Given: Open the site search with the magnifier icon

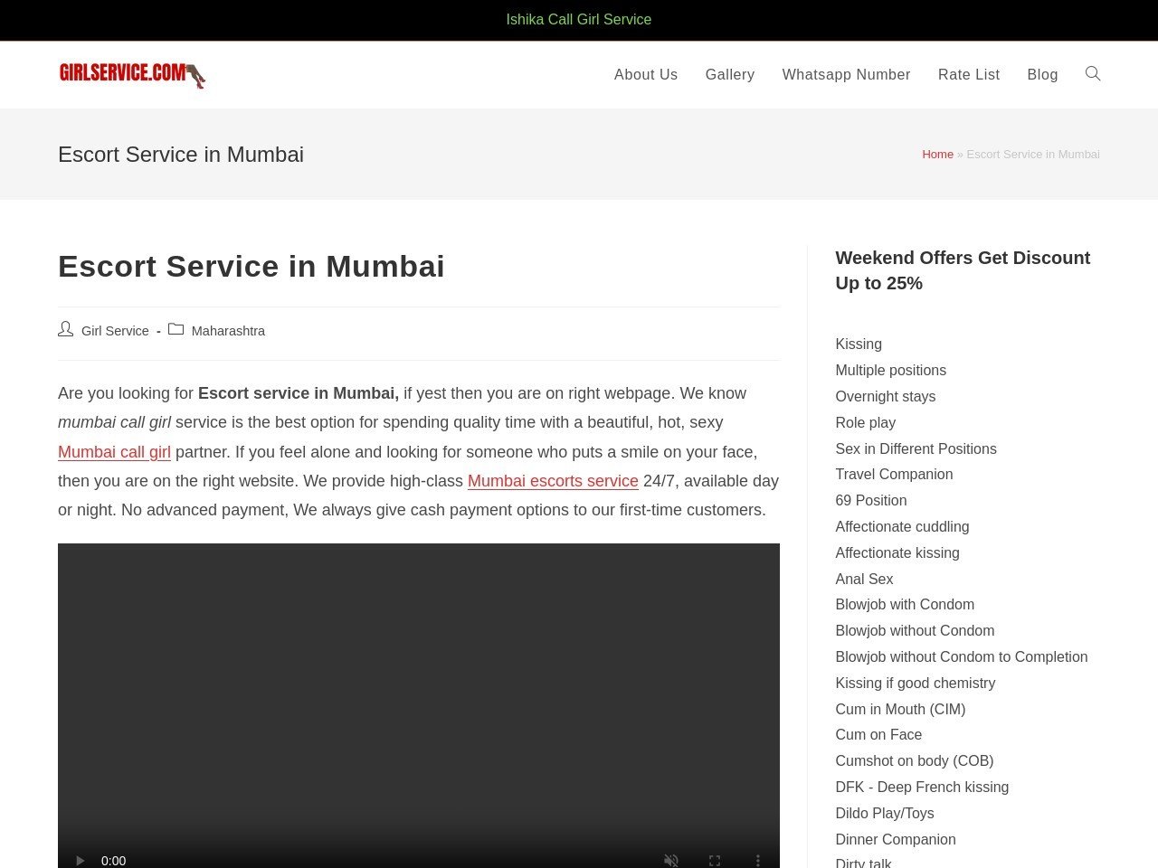Looking at the screenshot, I should (x=1093, y=74).
